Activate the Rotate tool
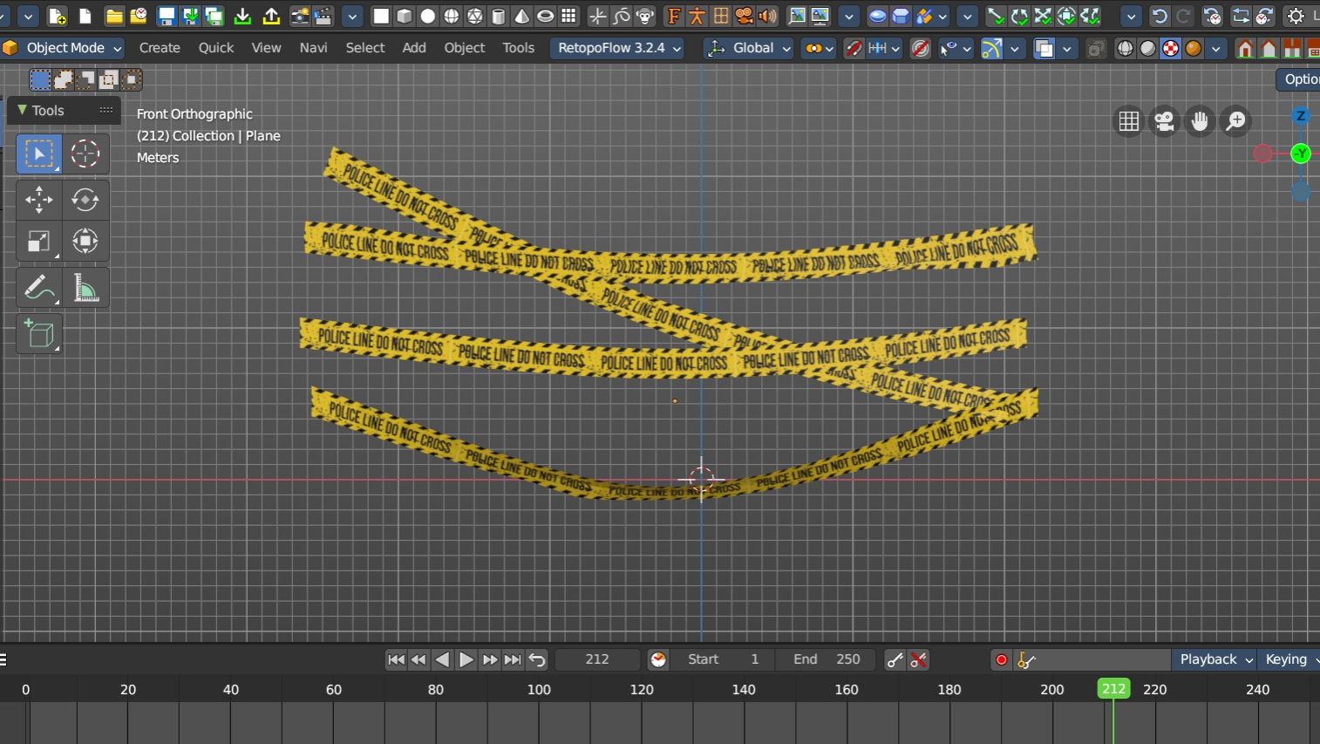 tap(85, 200)
